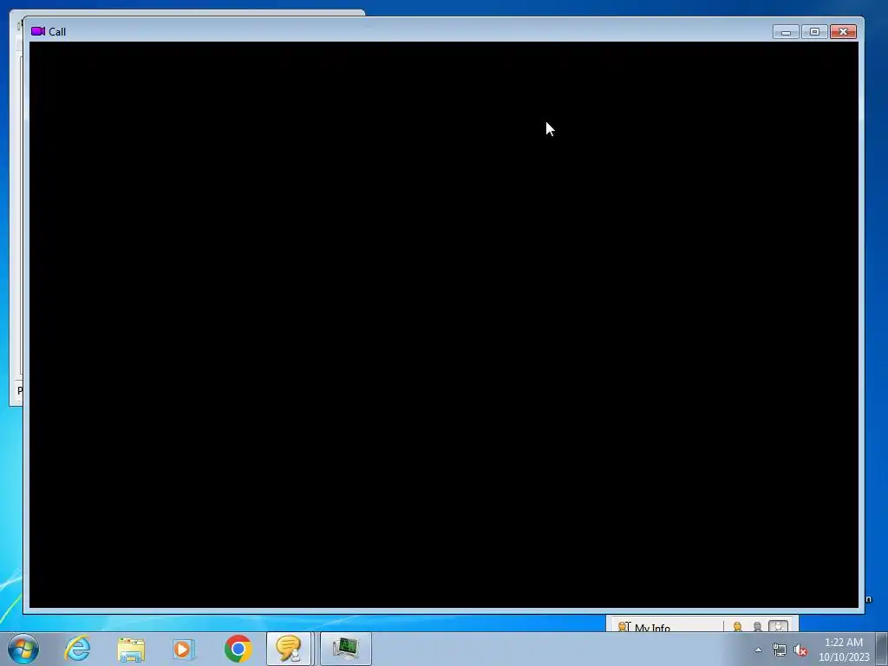Open the system monitor app on taskbar
The image size is (888, 666).
(346, 649)
